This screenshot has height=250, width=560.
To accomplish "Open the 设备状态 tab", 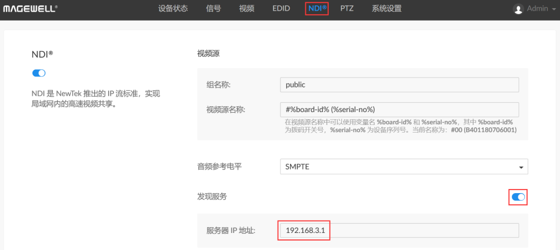I will (173, 9).
